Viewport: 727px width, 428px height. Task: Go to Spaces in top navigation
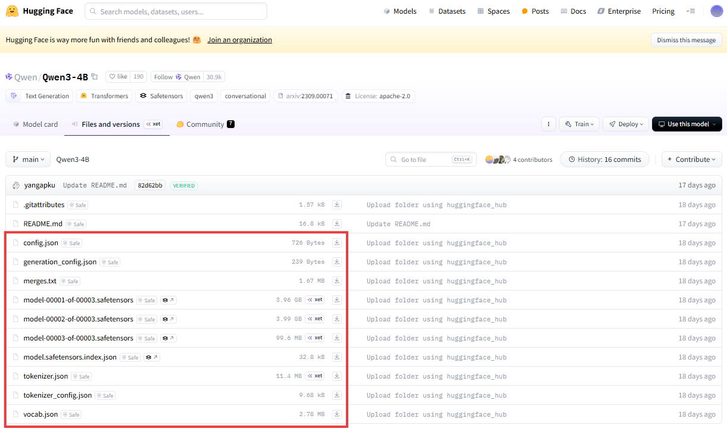[493, 11]
